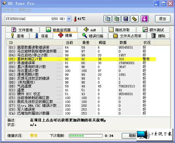Click the 数据 column header
This screenshot has width=175, height=143.
[x=129, y=43]
